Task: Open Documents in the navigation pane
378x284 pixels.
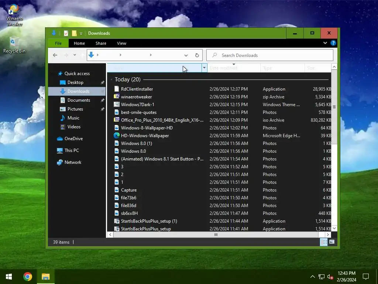Action: tap(79, 100)
